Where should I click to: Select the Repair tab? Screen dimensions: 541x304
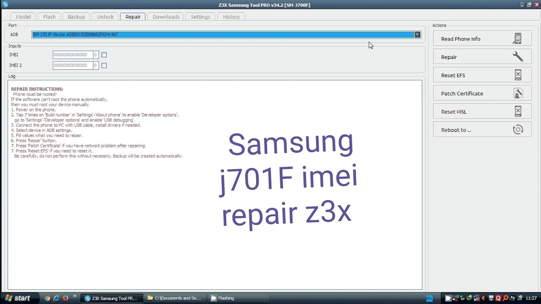pyautogui.click(x=133, y=17)
